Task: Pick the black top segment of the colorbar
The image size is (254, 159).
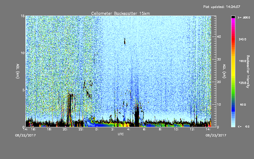Action: tap(233, 17)
